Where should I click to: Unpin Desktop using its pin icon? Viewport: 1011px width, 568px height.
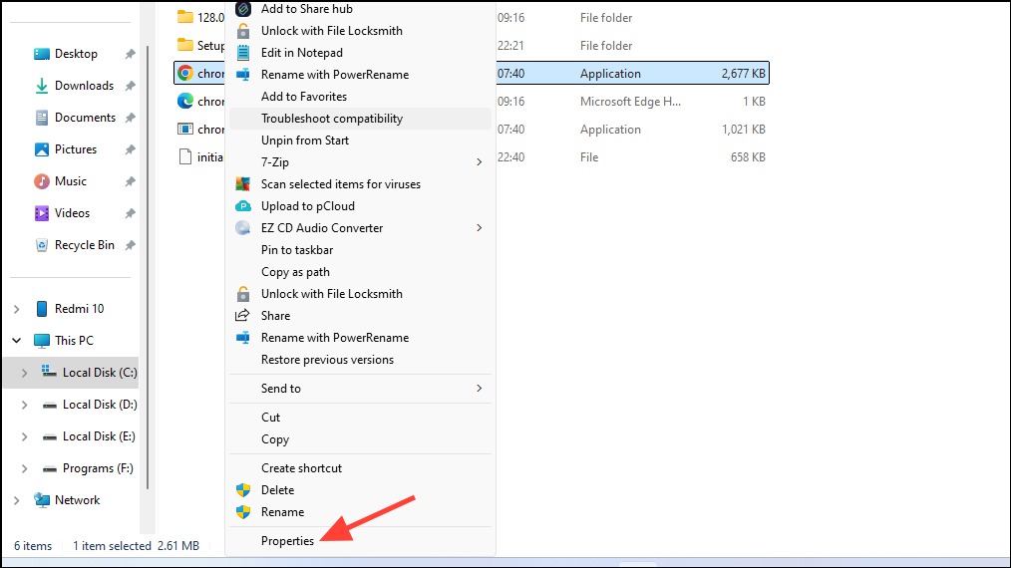pyautogui.click(x=131, y=54)
